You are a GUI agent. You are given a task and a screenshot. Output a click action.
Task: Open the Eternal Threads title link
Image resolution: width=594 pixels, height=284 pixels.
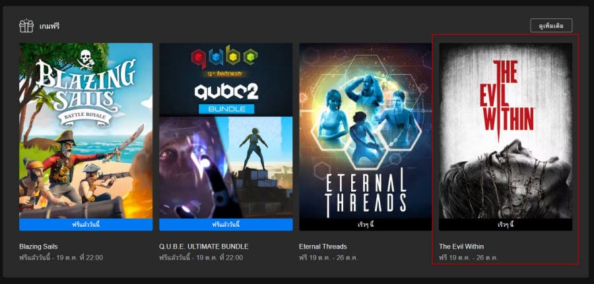coord(323,246)
